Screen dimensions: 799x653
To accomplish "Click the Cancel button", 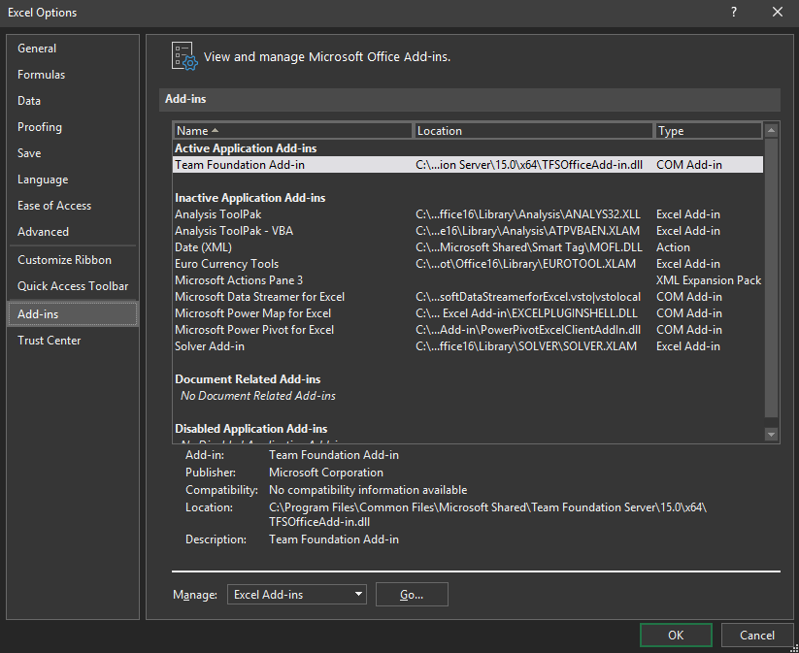I will click(x=756, y=636).
